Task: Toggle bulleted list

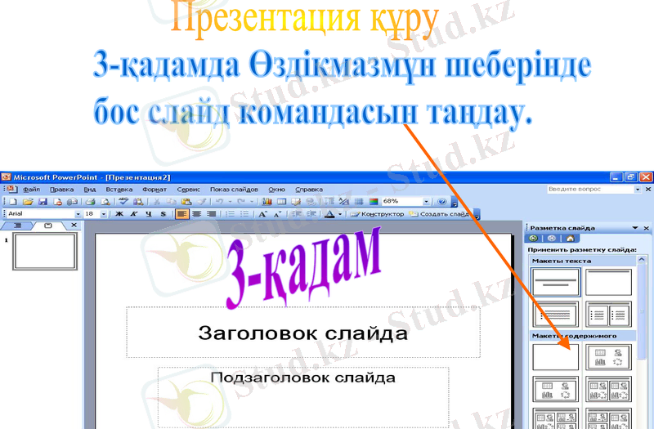Action: coord(244,214)
